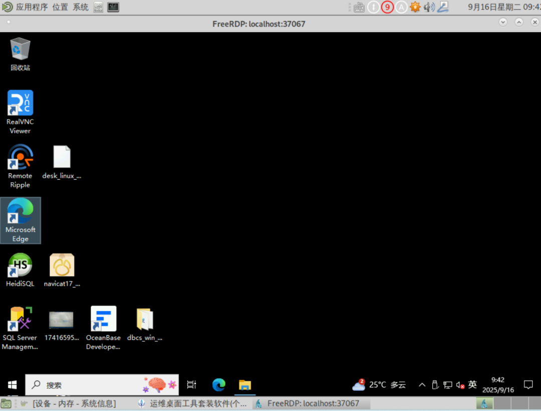
Task: Click the network connection icon in the top panel
Action: pyautogui.click(x=443, y=7)
